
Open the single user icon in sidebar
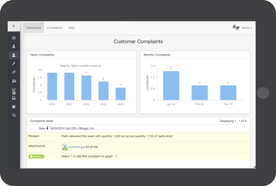14,46
